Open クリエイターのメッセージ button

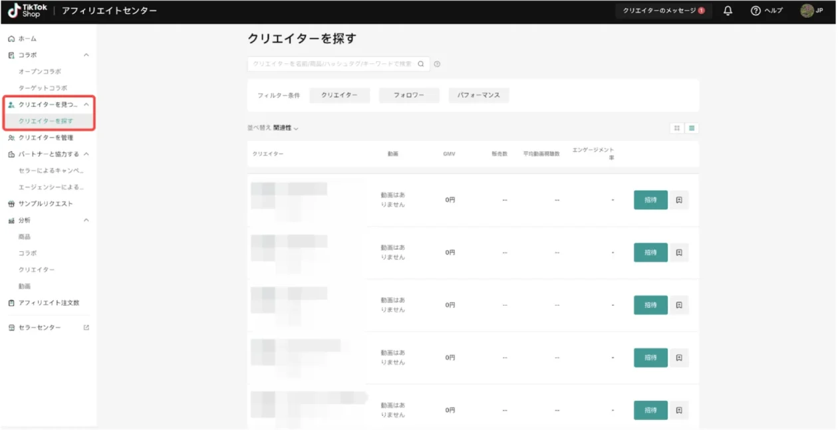click(x=663, y=11)
